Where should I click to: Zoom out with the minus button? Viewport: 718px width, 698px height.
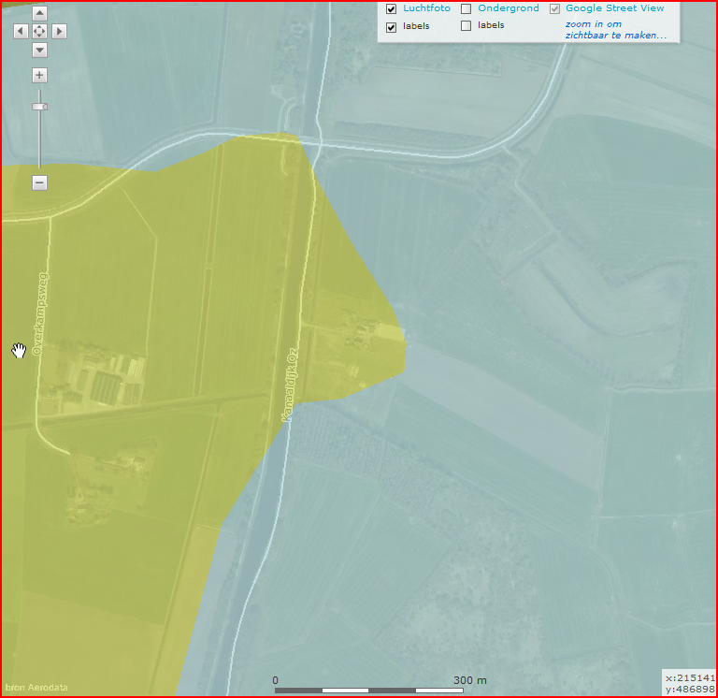39,182
